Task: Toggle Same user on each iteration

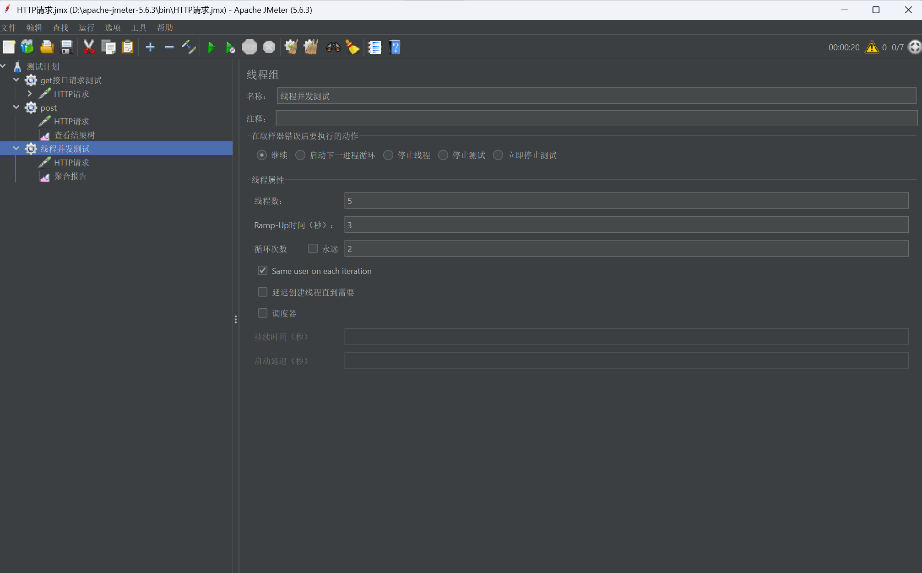Action: pyautogui.click(x=263, y=271)
